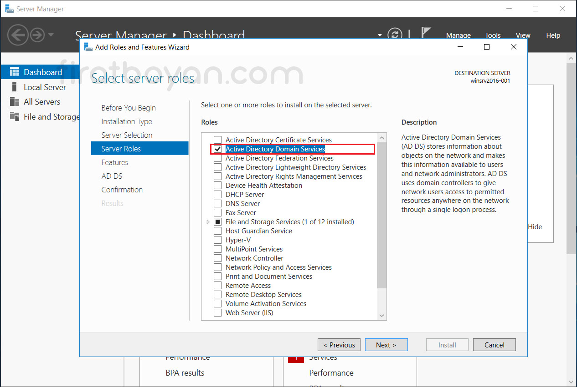
Task: Go to Before You Begin step
Action: click(x=129, y=108)
